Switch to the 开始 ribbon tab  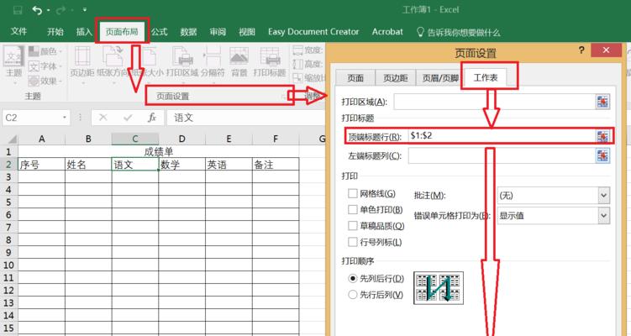tap(55, 32)
